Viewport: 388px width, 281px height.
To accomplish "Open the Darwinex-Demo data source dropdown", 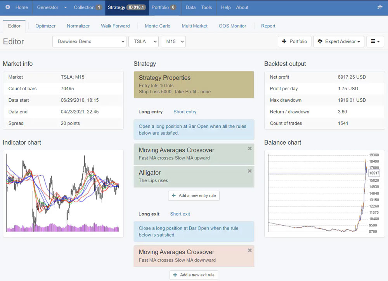I will pyautogui.click(x=89, y=41).
